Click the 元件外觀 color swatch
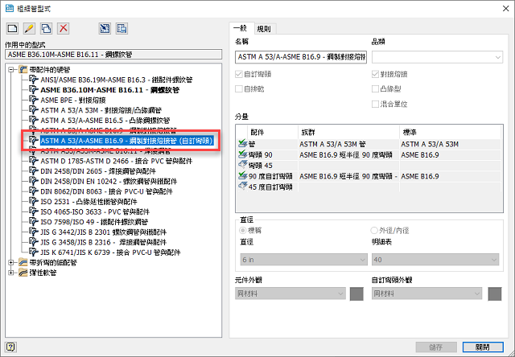 (x=356, y=293)
